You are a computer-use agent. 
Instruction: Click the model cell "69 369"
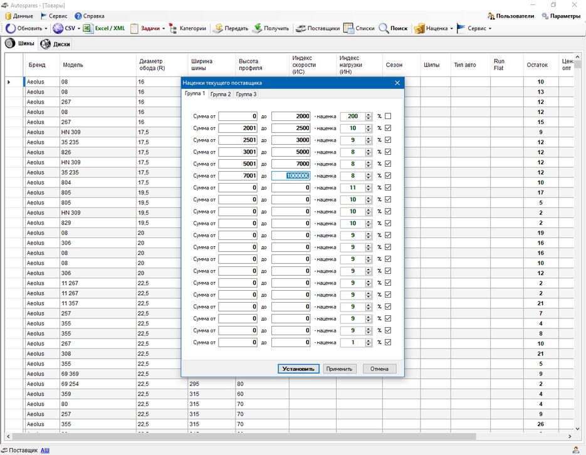[x=98, y=374]
